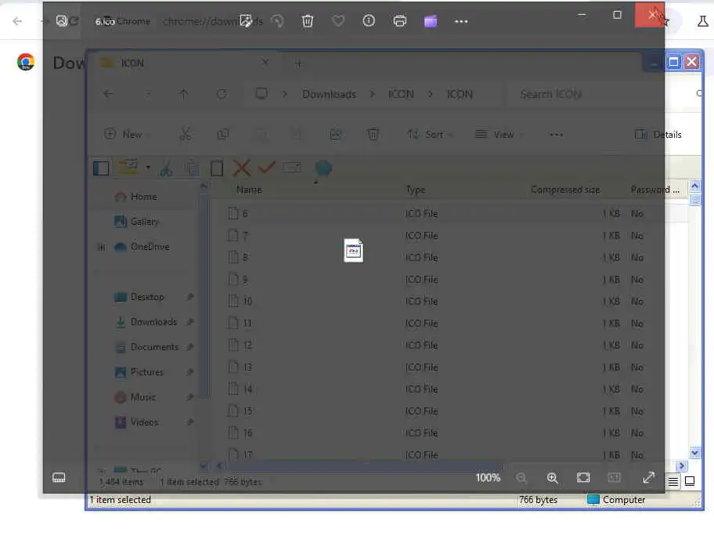Click the actual size 1:1 icon
The height and width of the screenshot is (550, 714).
[615, 478]
